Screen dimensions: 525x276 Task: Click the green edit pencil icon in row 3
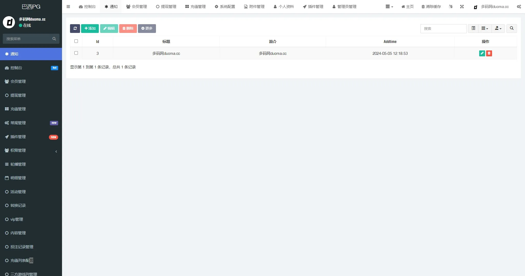tap(482, 53)
